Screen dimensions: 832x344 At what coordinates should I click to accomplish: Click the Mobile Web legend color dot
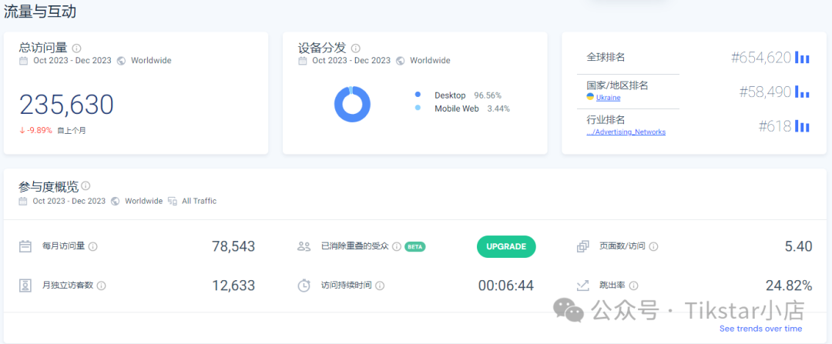418,109
